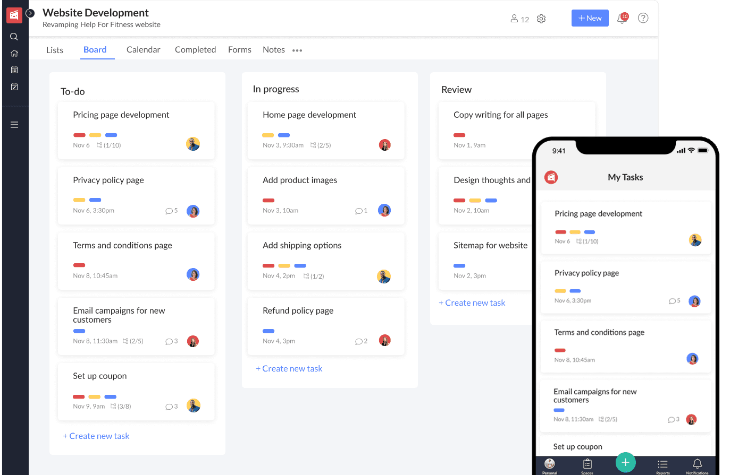Open the notifications bell showing 10 alerts
Screen dimensions: 730x475
pyautogui.click(x=622, y=18)
